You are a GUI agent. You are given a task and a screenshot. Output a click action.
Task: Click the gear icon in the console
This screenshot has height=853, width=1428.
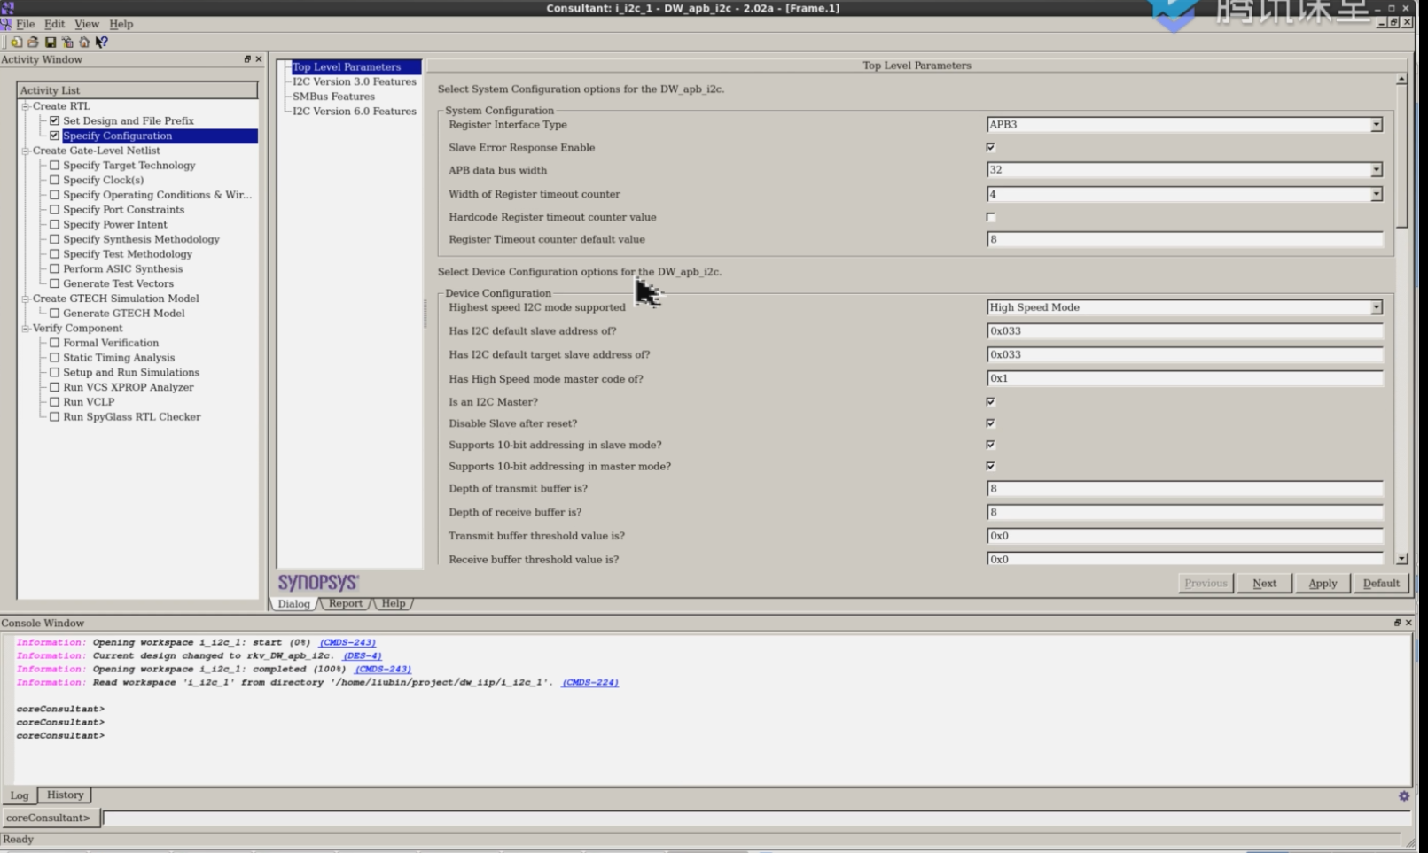coord(1404,796)
